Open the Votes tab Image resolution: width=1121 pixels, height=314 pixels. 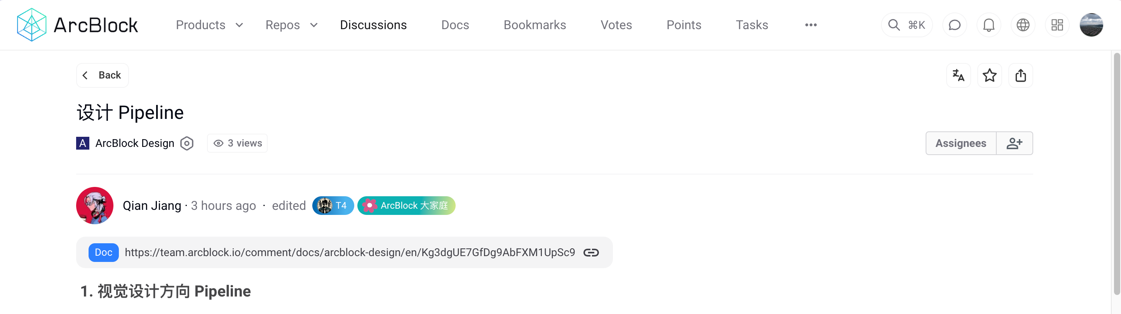point(616,25)
